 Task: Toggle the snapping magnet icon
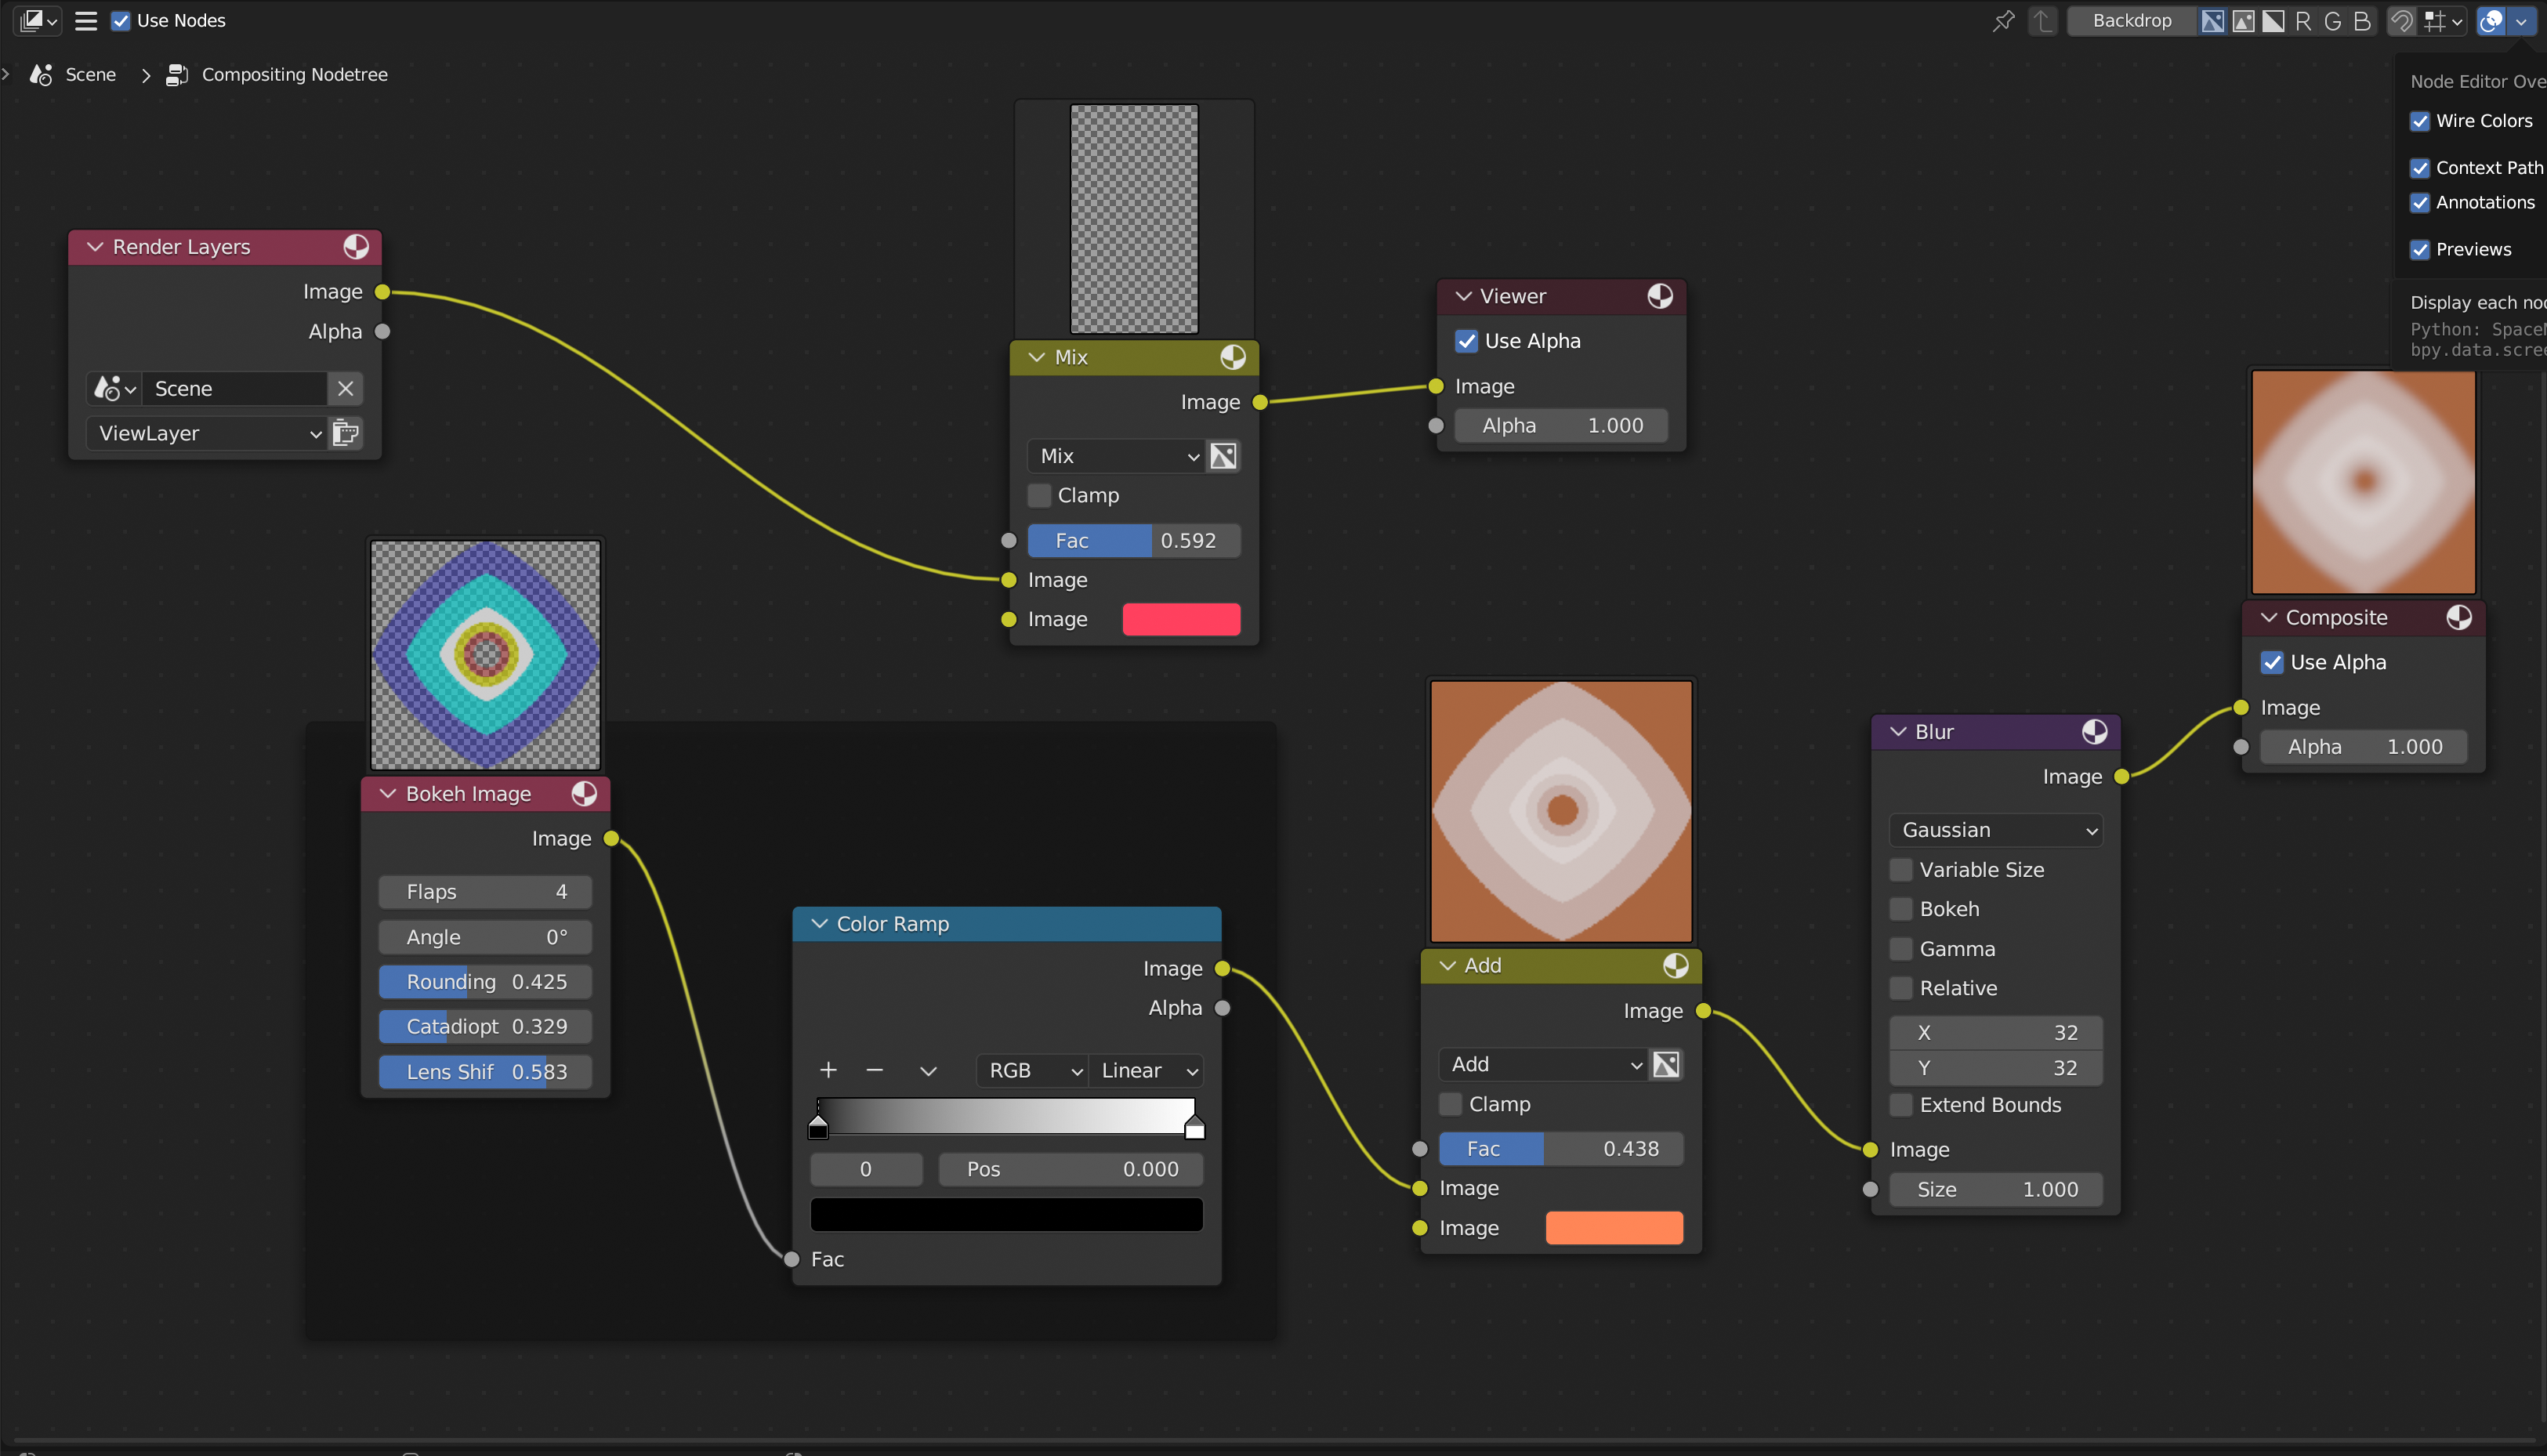click(x=2401, y=21)
